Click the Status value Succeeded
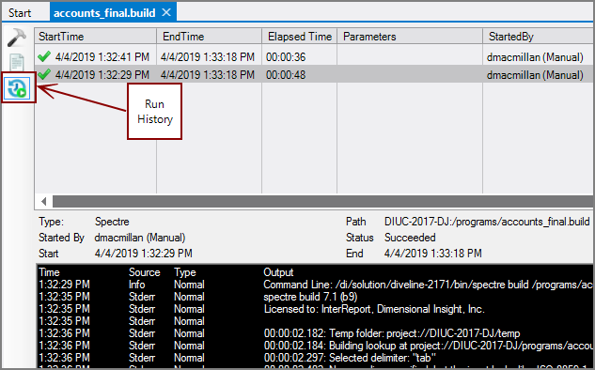Viewport: 595px width, 370px height. pyautogui.click(x=410, y=238)
